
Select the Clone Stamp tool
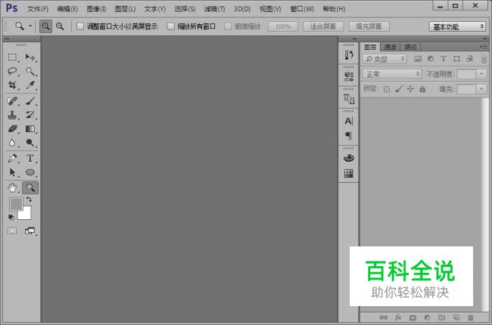tap(12, 115)
